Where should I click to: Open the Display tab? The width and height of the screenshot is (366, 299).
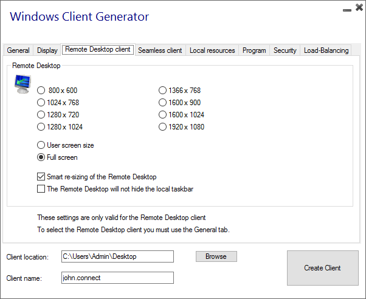(47, 50)
